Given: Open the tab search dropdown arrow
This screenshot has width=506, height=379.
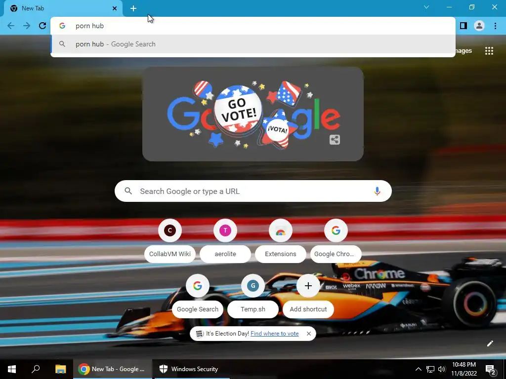Looking at the screenshot, I should click(426, 7).
